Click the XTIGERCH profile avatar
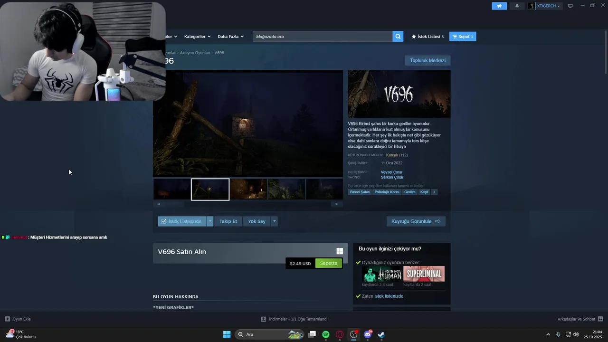608x342 pixels. [532, 6]
